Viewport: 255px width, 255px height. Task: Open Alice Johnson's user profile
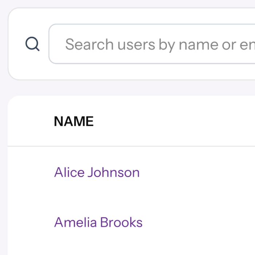tap(97, 172)
